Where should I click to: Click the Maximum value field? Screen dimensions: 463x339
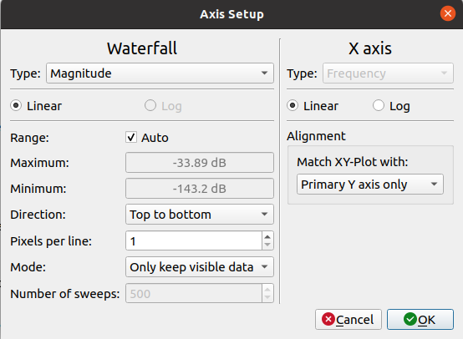(x=200, y=163)
